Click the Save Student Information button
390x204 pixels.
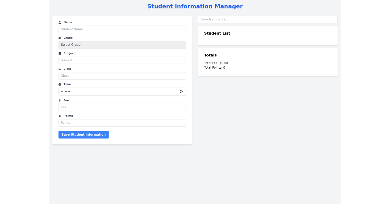(x=84, y=134)
